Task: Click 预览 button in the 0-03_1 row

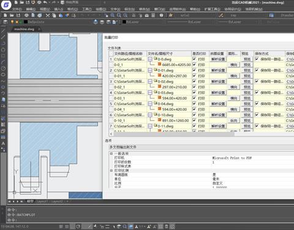Action: tap(247, 98)
